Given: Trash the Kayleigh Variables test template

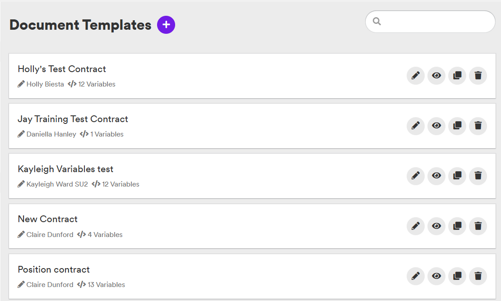Looking at the screenshot, I should tap(478, 176).
